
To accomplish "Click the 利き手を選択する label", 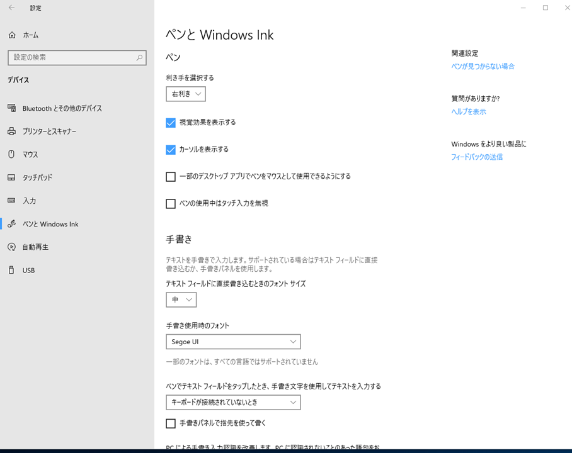I will click(190, 78).
